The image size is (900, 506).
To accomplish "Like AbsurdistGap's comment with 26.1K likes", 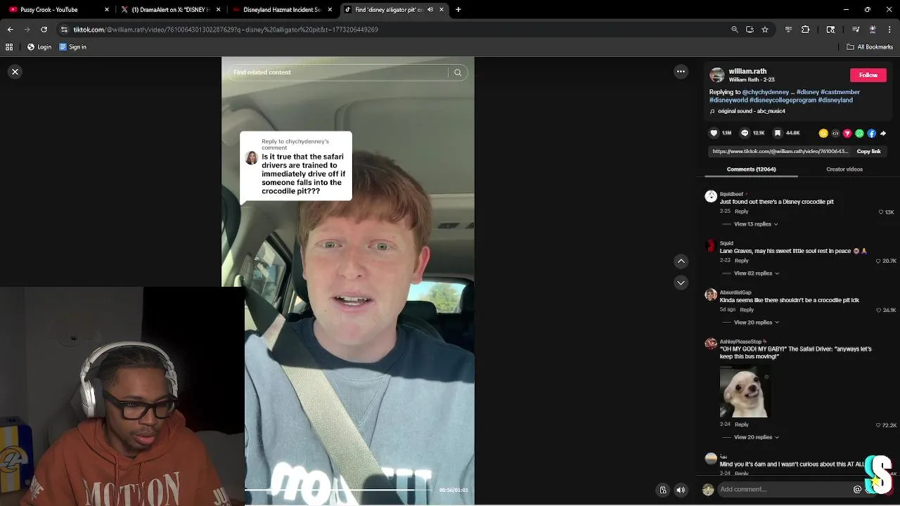I will (x=878, y=310).
